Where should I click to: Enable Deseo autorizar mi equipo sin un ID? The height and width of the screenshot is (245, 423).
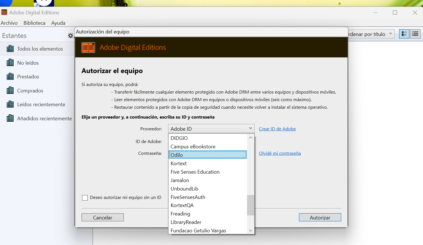point(85,198)
